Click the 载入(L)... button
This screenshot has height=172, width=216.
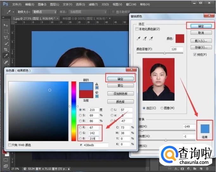(201, 41)
